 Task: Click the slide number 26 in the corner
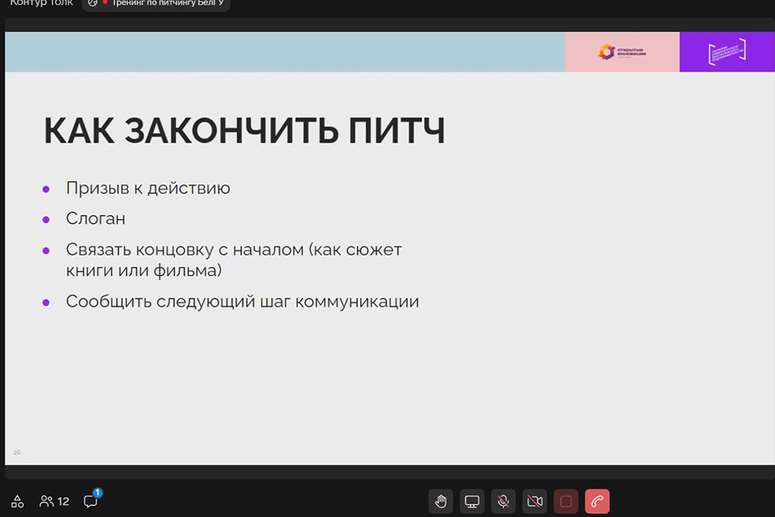pos(17,451)
